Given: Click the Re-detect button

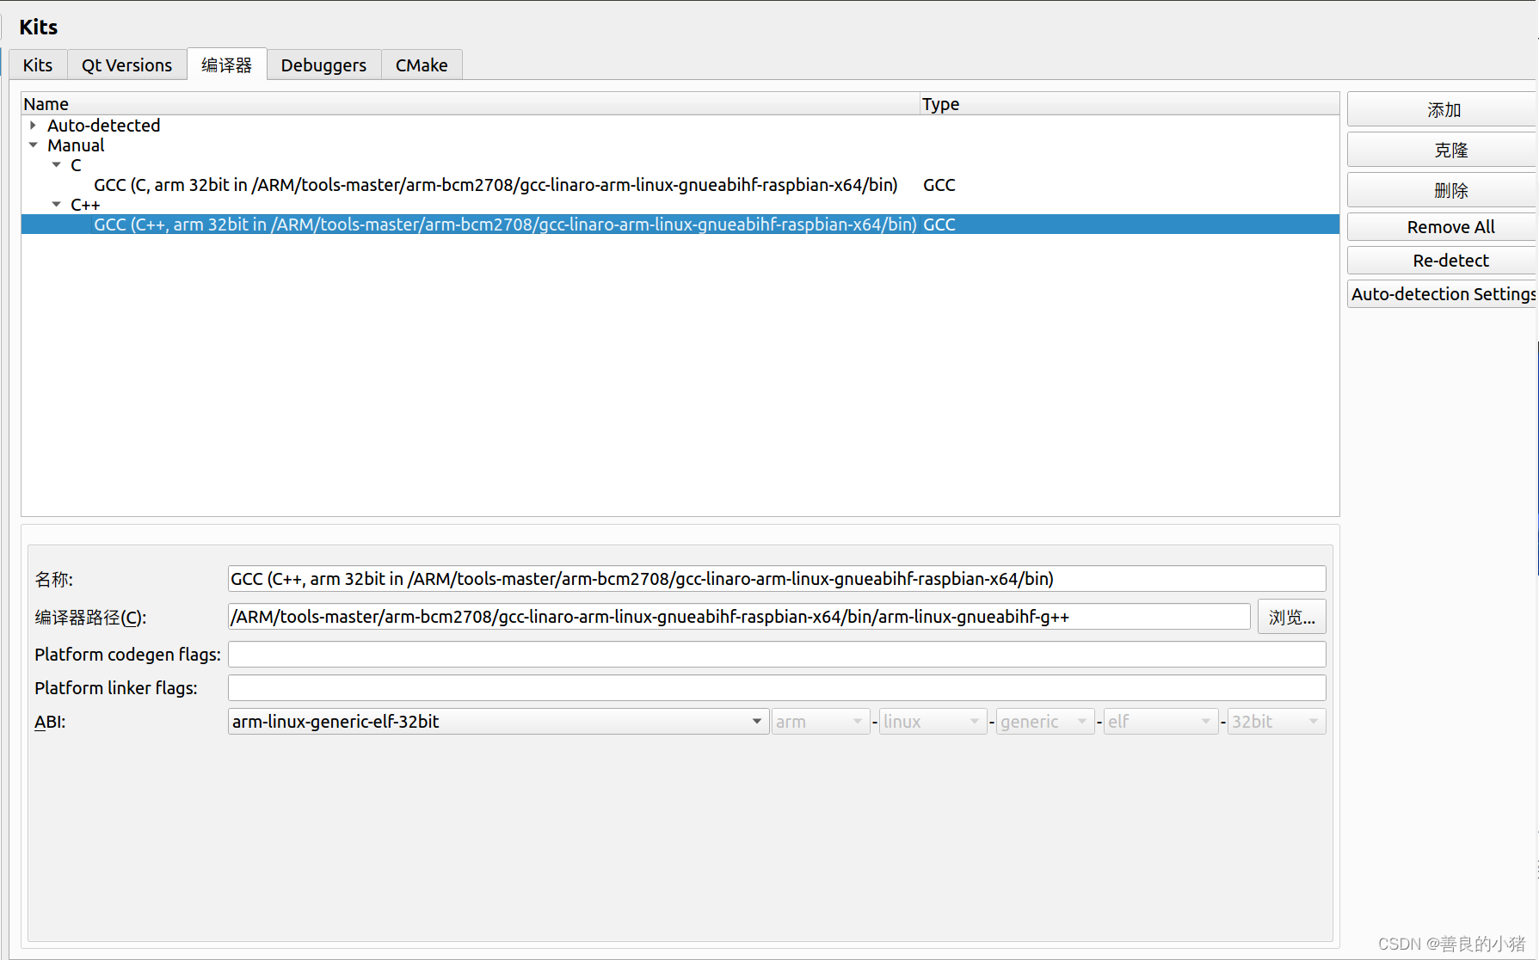Looking at the screenshot, I should click(1443, 261).
